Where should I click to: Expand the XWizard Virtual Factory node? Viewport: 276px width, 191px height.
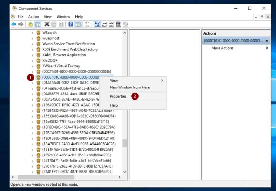[32, 66]
